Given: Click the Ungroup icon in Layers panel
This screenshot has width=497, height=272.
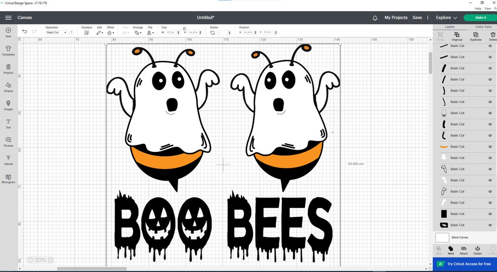Looking at the screenshot, I should (457, 36).
